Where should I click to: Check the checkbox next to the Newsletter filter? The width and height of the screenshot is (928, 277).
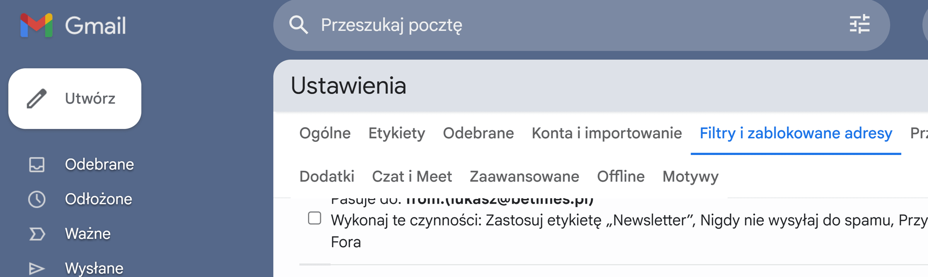[x=315, y=219]
